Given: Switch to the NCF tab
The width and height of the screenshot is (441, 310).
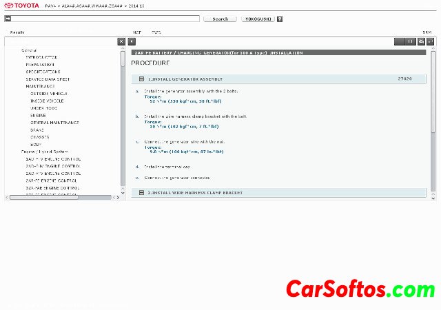Looking at the screenshot, I should 137,32.
